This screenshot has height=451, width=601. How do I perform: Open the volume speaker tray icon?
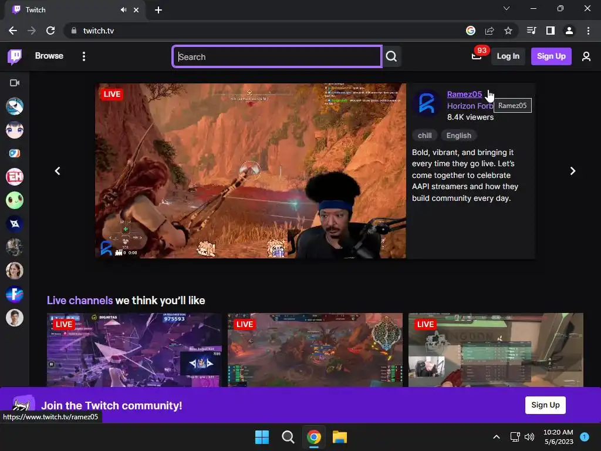[x=529, y=437]
